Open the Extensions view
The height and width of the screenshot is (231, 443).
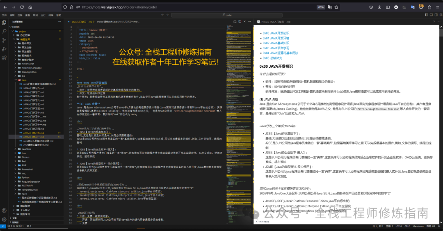pyautogui.click(x=4, y=58)
